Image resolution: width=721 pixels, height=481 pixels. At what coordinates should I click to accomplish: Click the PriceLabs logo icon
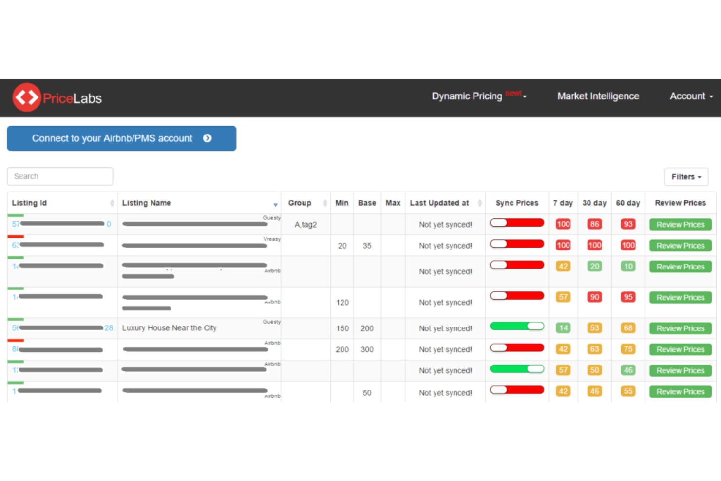click(x=27, y=97)
